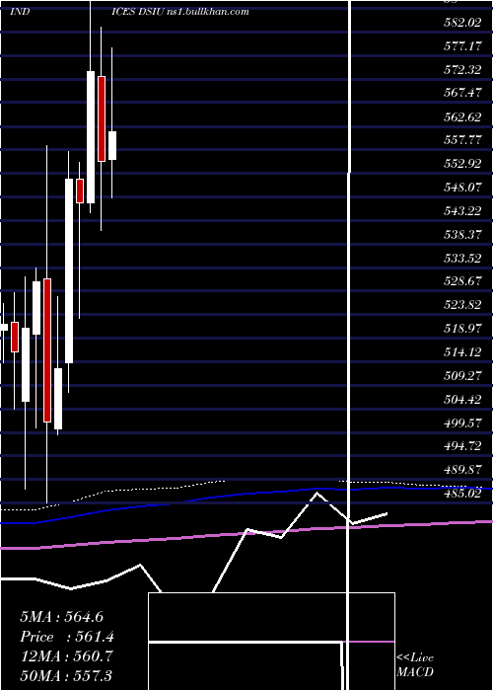The width and height of the screenshot is (493, 691).
Task: Click the pink 50MA line
Action: (x=246, y=534)
